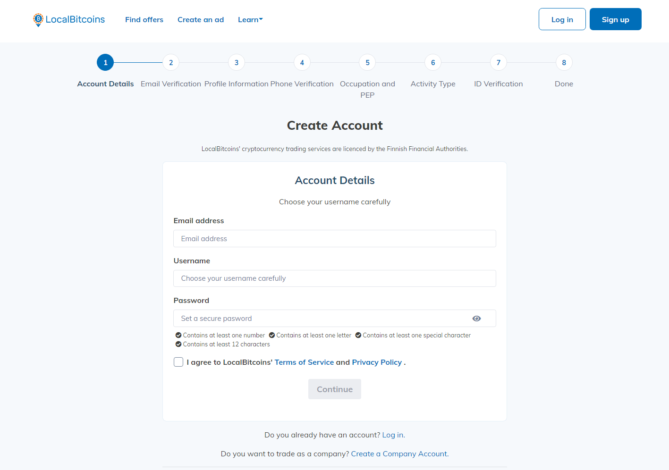Click the 'Account Details' step label

[x=105, y=84]
